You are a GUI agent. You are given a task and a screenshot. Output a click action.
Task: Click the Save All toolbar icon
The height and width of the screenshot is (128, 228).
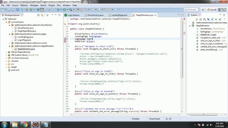click(x=13, y=10)
